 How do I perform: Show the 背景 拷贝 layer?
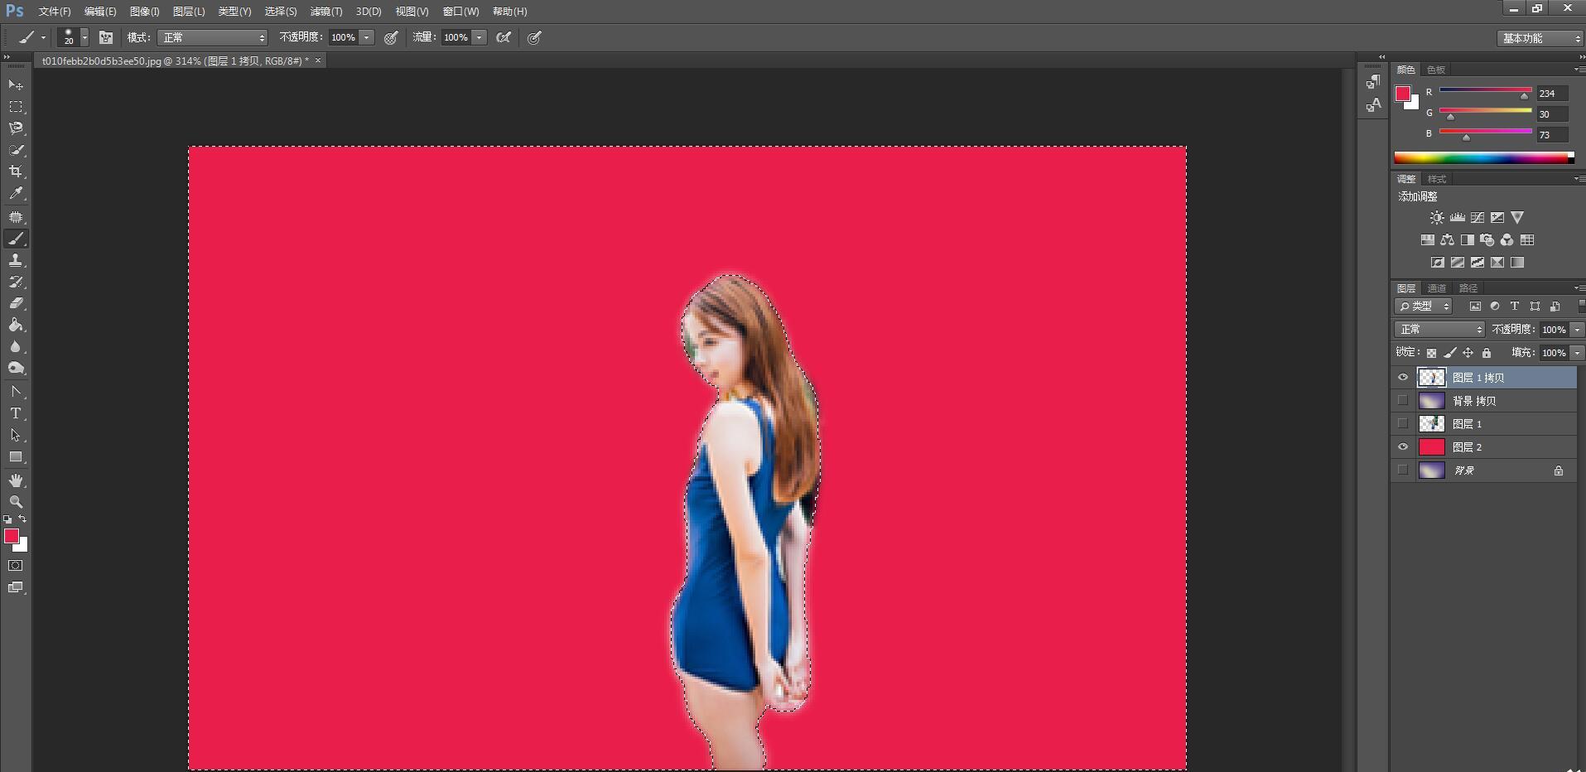1403,401
